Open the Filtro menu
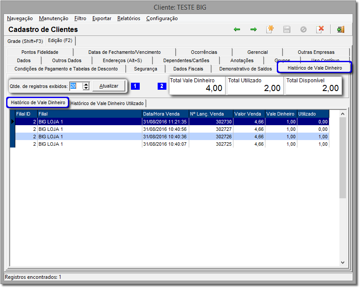360x288 pixels. [80, 18]
